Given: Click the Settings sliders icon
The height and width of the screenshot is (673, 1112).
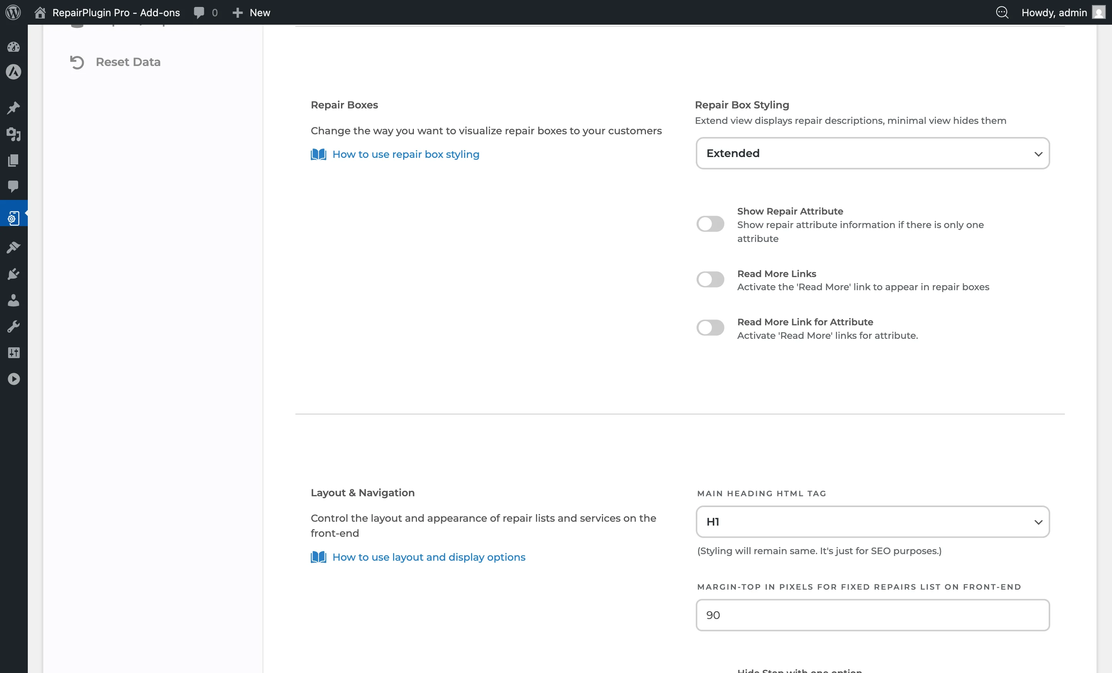Looking at the screenshot, I should click(14, 352).
